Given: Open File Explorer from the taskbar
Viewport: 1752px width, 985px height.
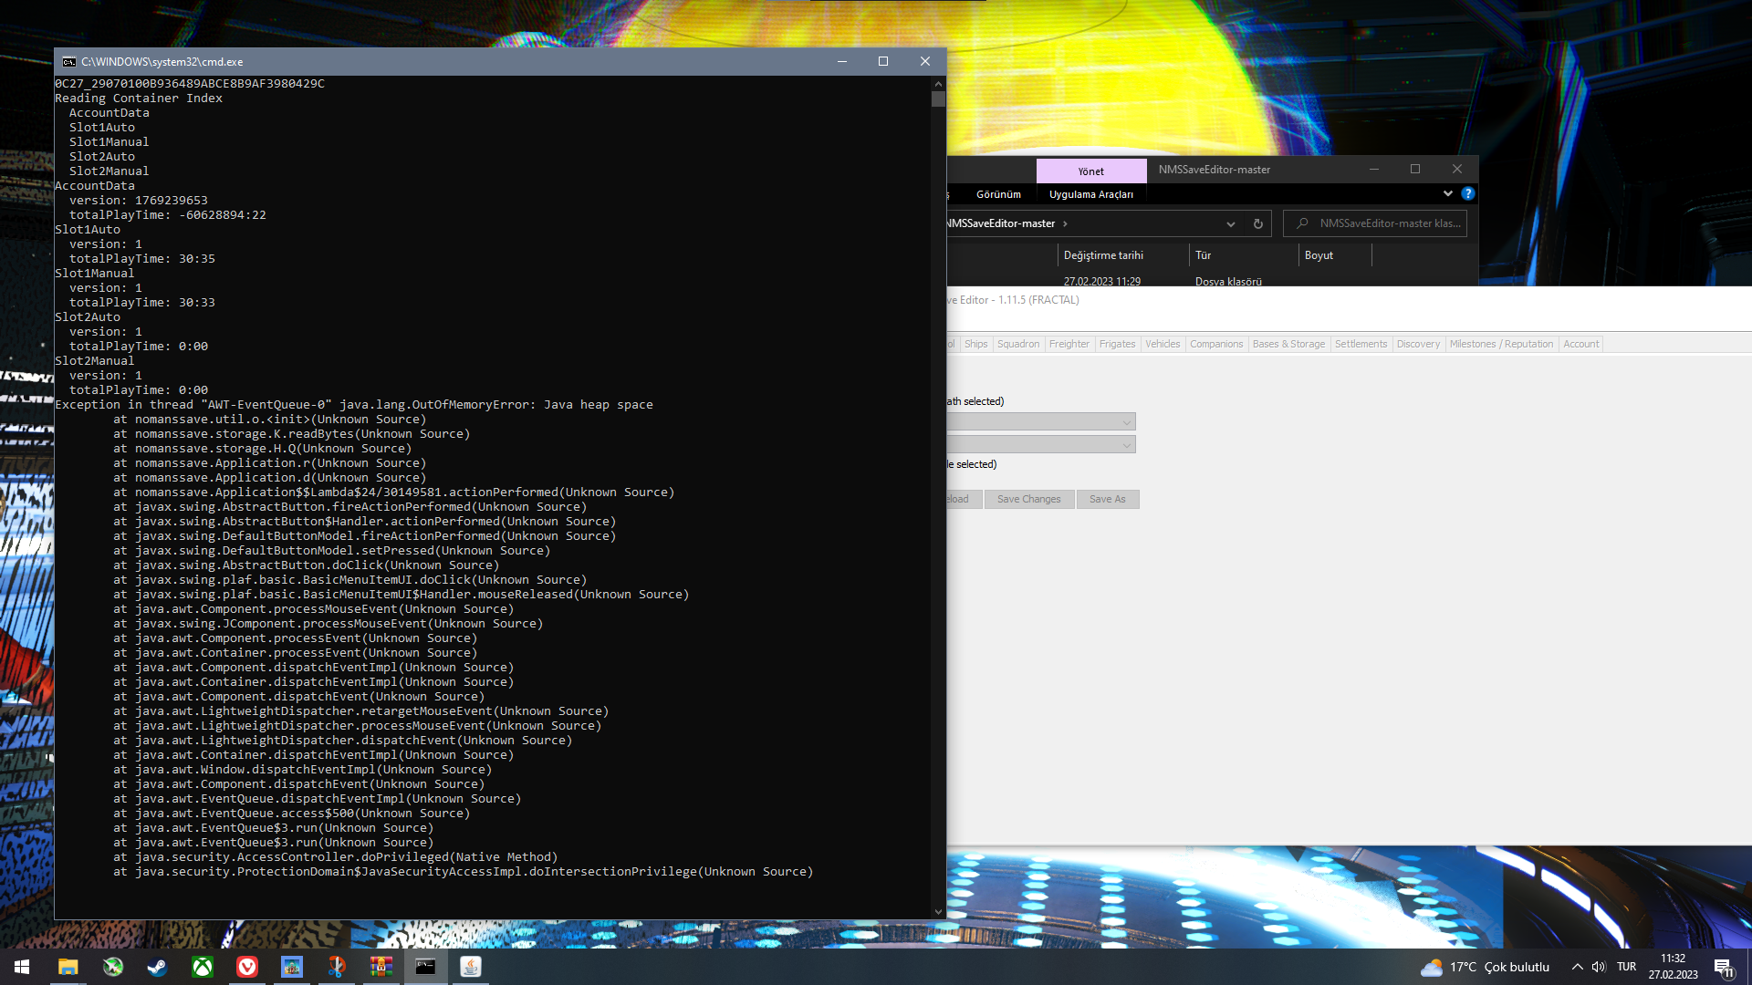Looking at the screenshot, I should (68, 967).
